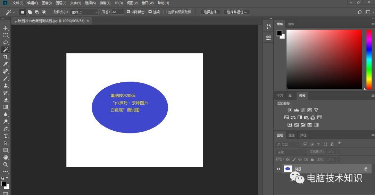375x195 pixels.
Task: Click the 选择主体 button
Action: pyautogui.click(x=210, y=12)
